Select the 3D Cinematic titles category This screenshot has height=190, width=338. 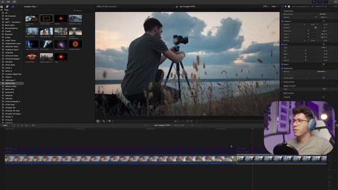click(11, 16)
